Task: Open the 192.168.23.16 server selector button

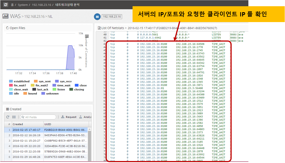Action: coord(112,17)
